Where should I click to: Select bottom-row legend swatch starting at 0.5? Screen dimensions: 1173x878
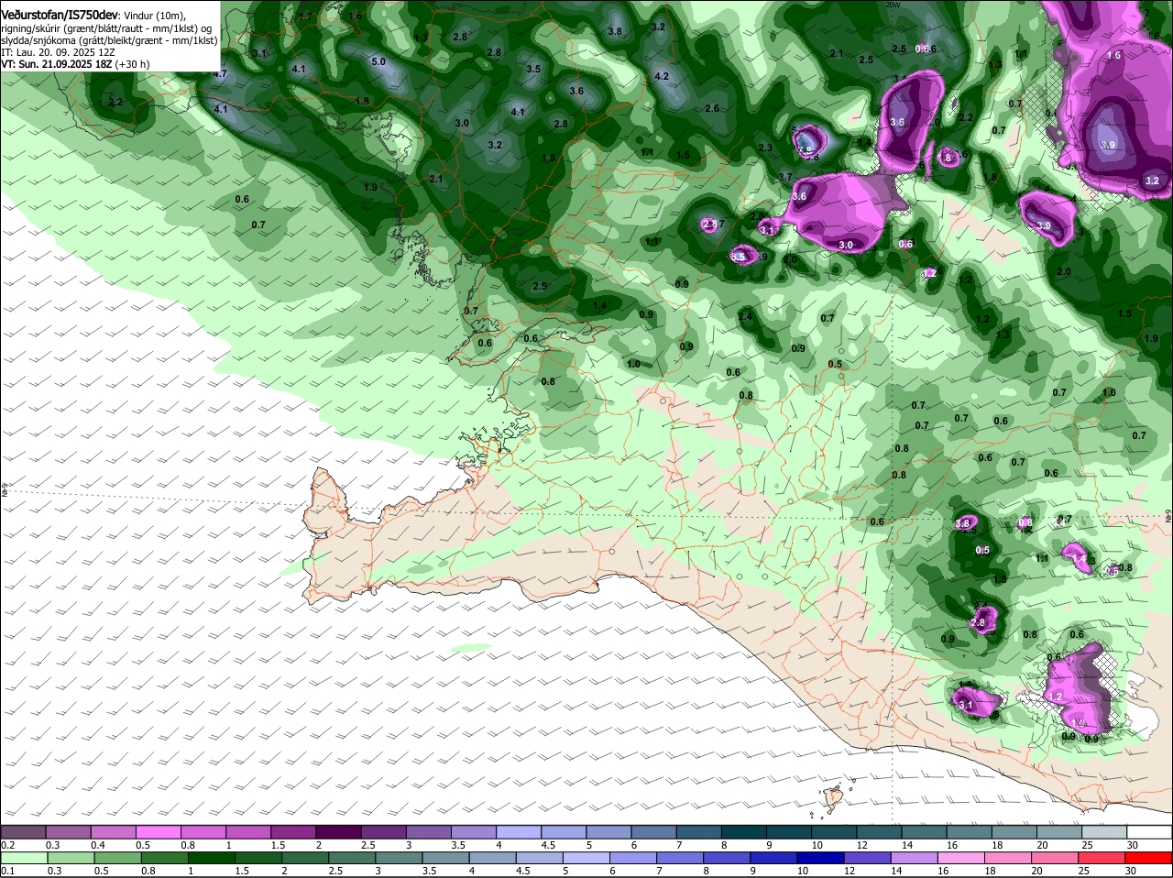pos(115,858)
